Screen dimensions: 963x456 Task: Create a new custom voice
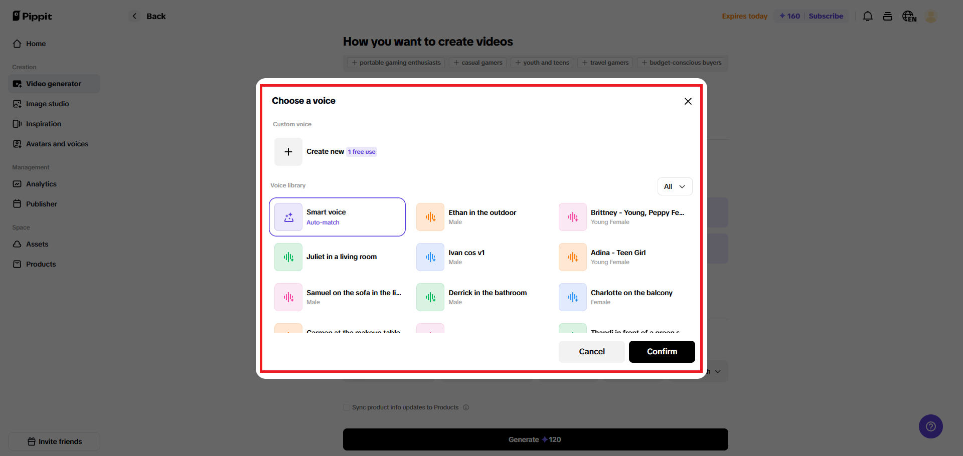[x=288, y=151]
